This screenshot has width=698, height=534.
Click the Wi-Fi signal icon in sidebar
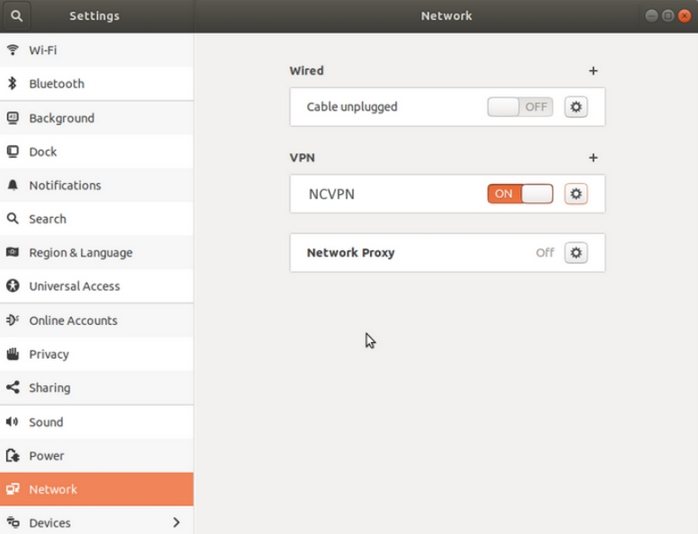pos(13,49)
